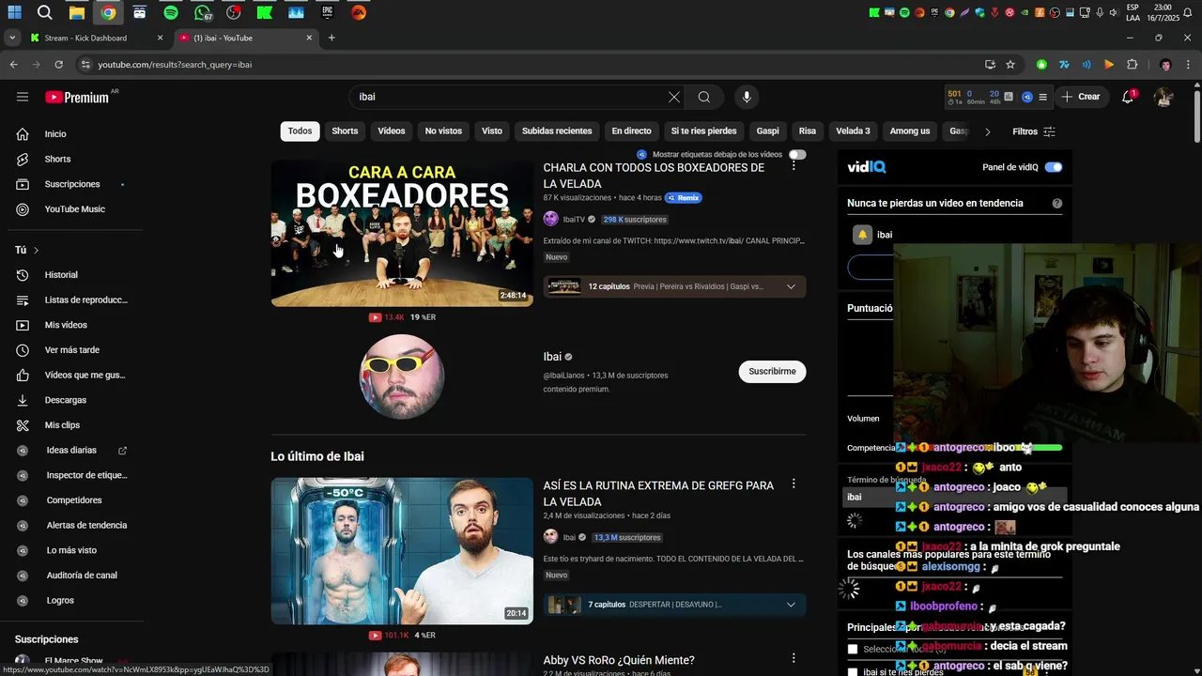Screen dimensions: 1202x676
Task: Clear the search box with the X
Action: click(x=673, y=97)
